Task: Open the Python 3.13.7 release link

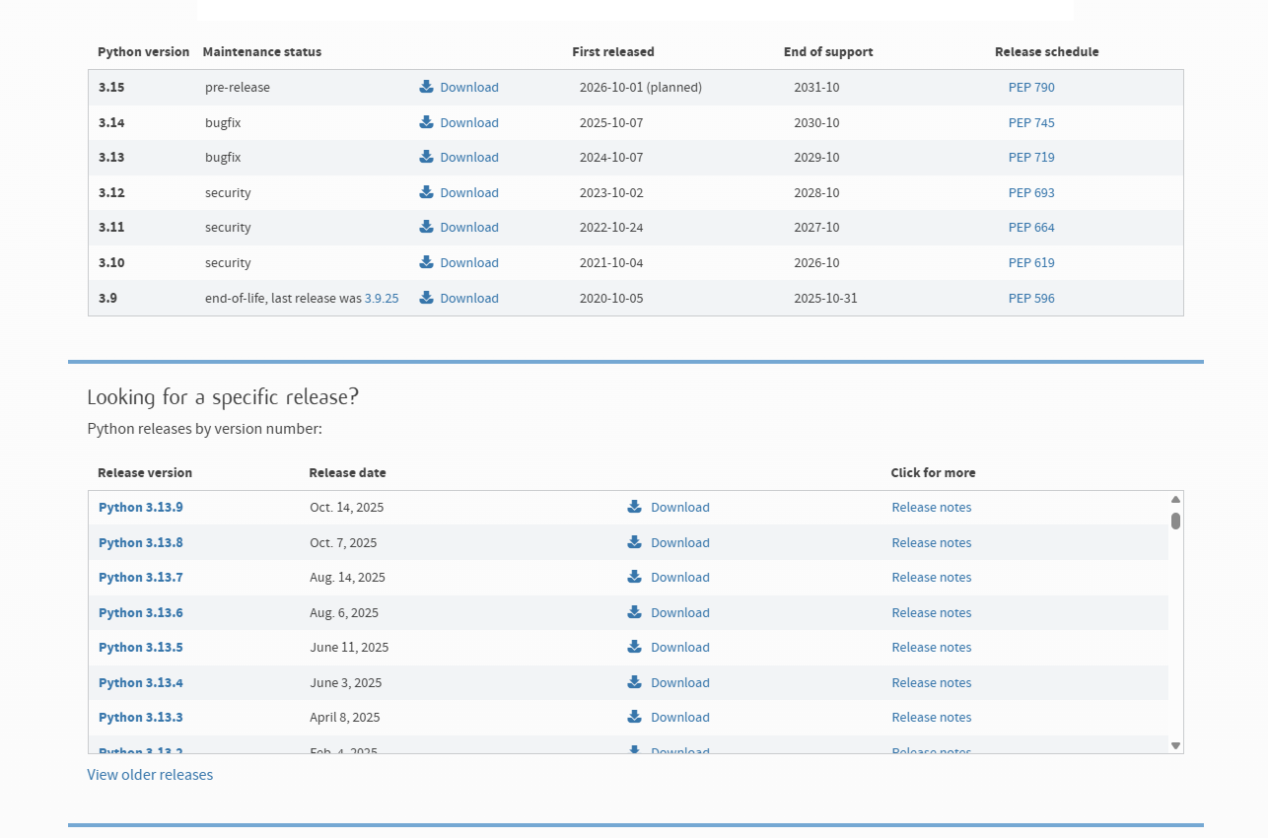Action: coord(141,578)
